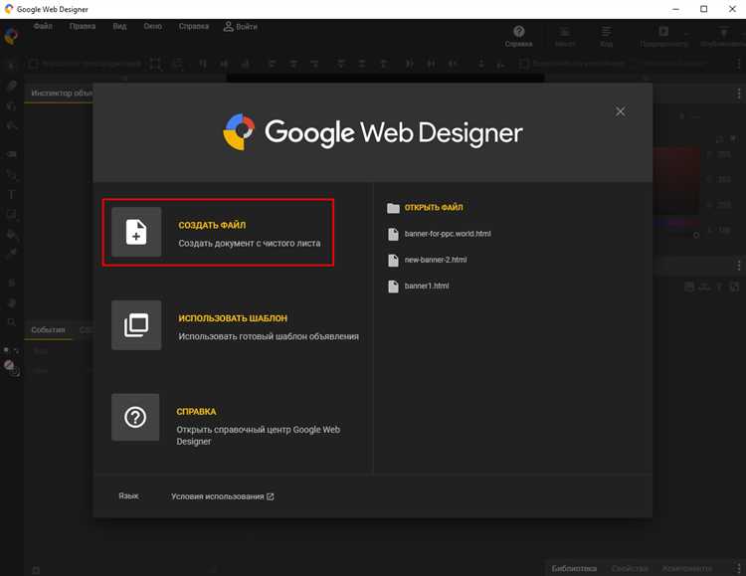Select the Text tool in left toolbar
This screenshot has height=576, width=746.
[x=11, y=195]
